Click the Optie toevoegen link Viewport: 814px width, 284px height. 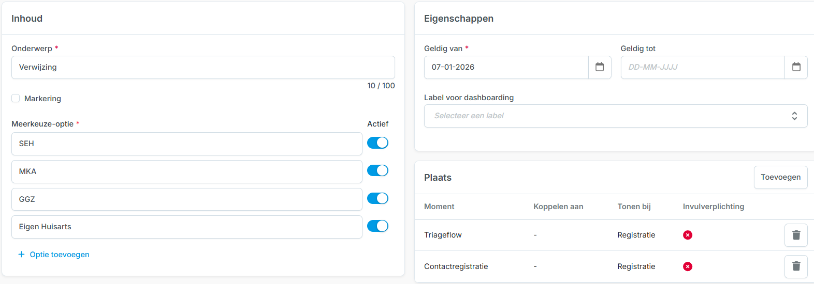click(60, 255)
